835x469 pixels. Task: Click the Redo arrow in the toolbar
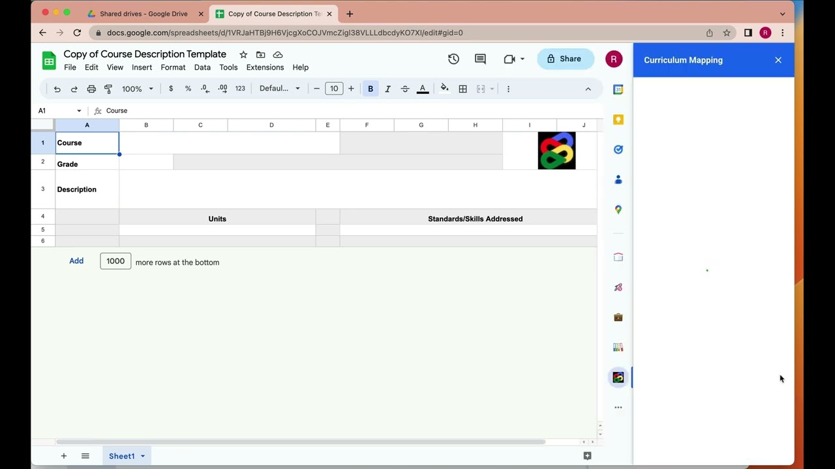pos(74,89)
